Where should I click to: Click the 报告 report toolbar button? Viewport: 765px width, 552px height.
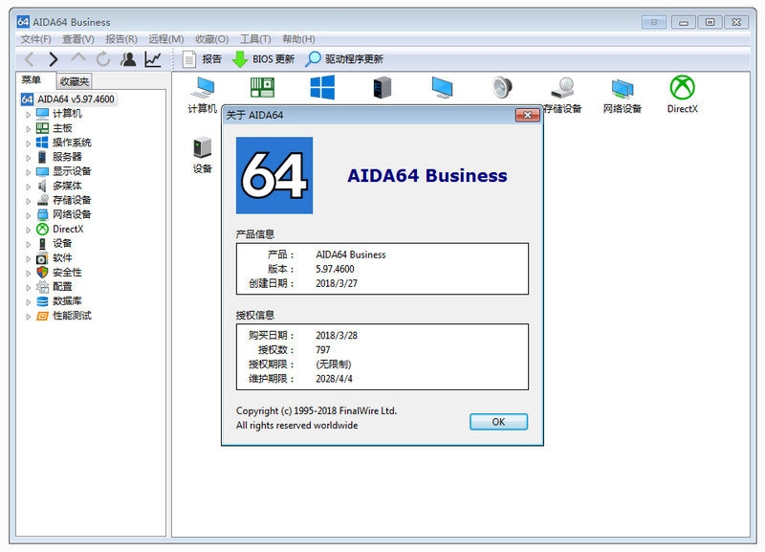click(202, 59)
